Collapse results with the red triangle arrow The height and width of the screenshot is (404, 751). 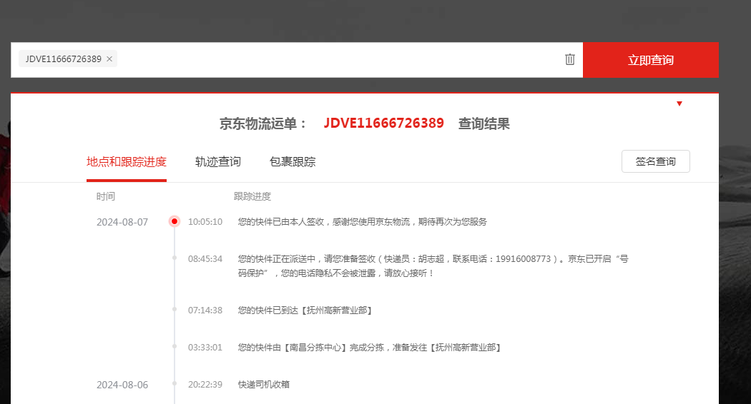coord(679,103)
